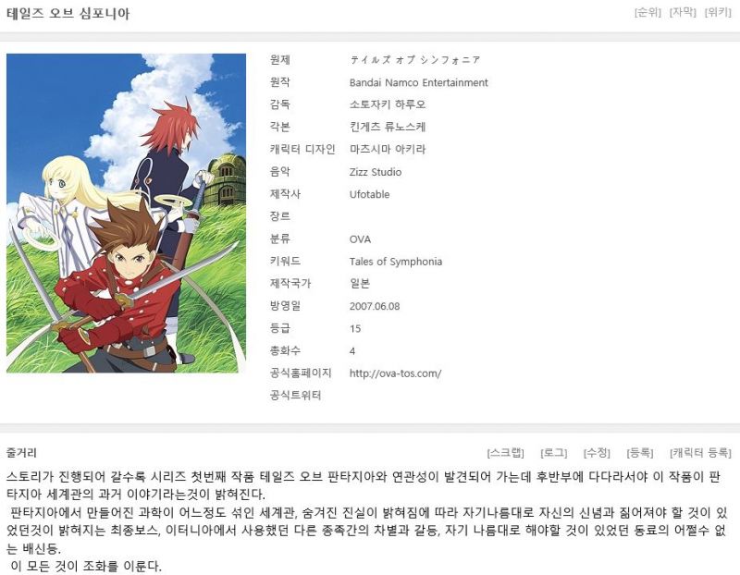The image size is (740, 575).
Task: Click the scriptwriter name 킨게츠 류노스케
Action: point(388,127)
